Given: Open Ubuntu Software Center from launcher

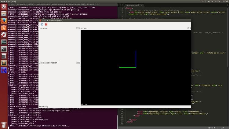Looking at the screenshot, I should 4,28.
